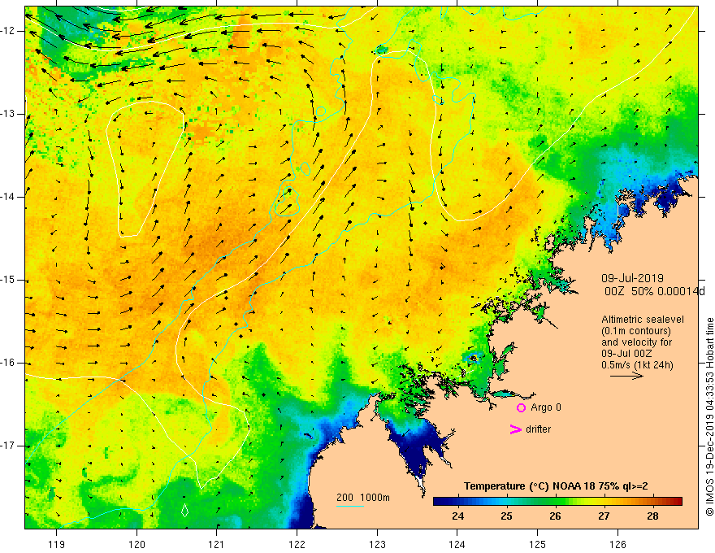
Task: Click the 'drifter' legend label
Action: (538, 429)
